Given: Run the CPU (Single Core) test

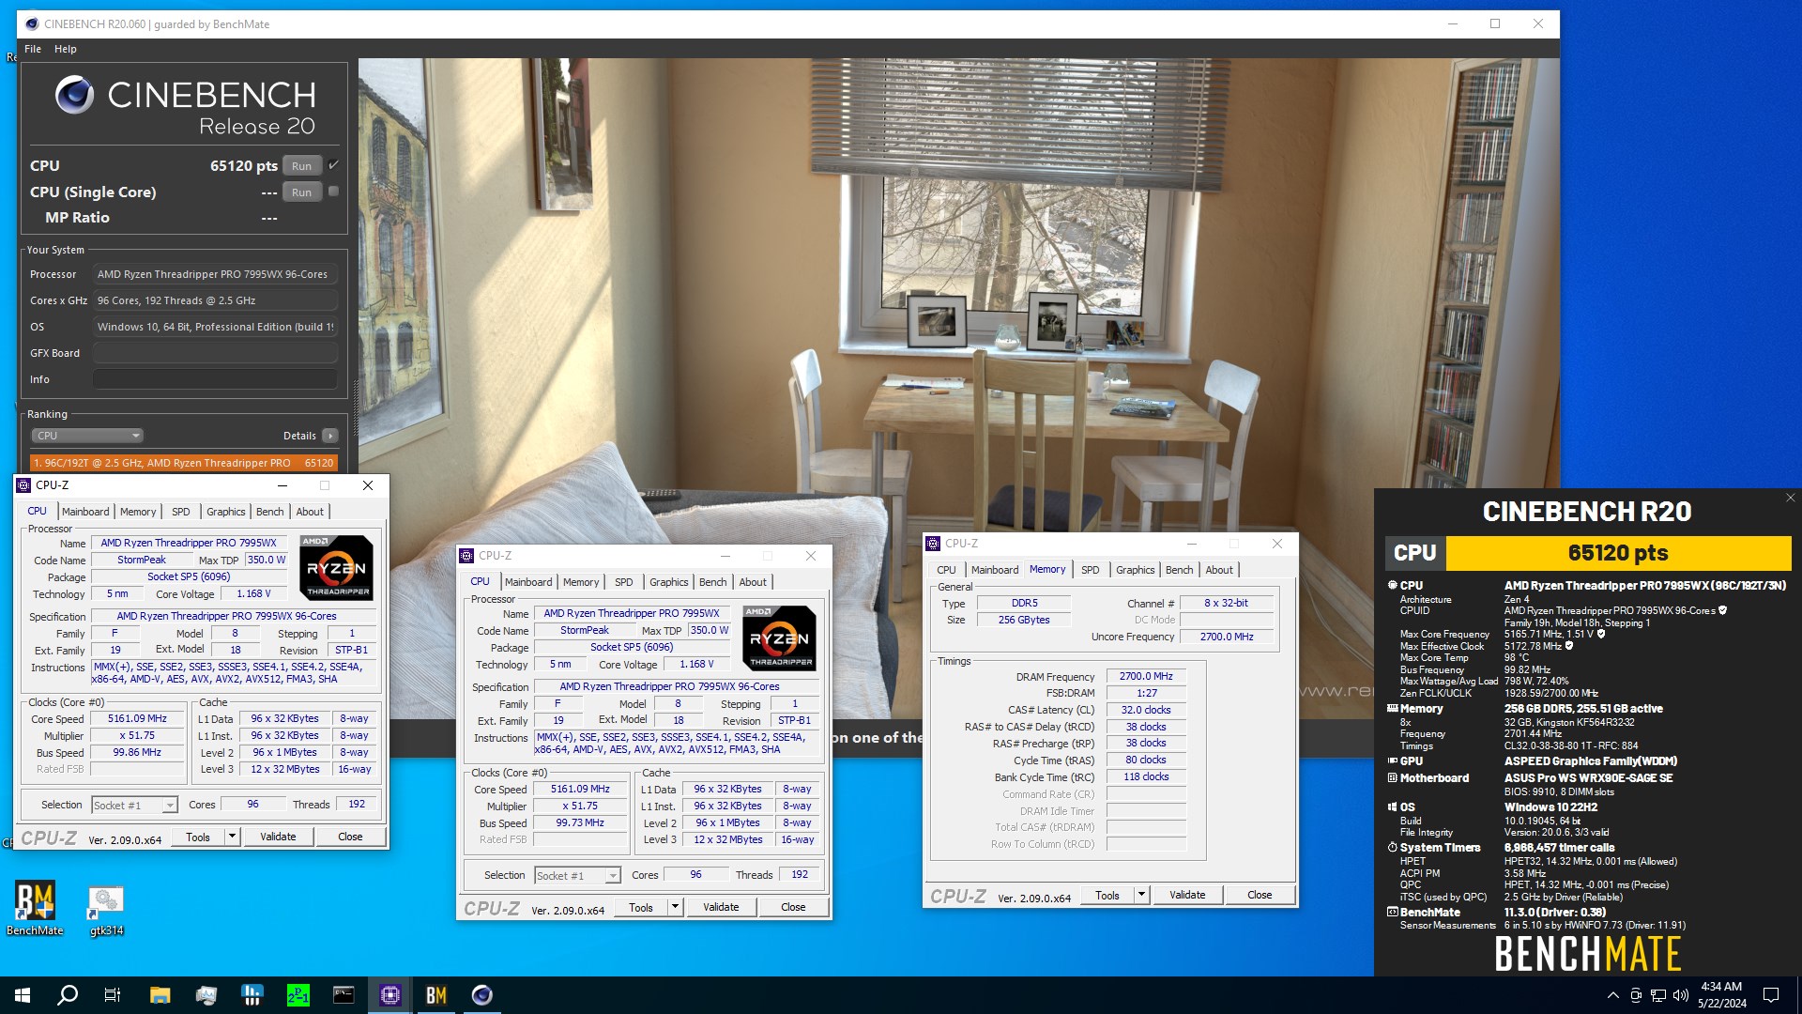Looking at the screenshot, I should (301, 192).
